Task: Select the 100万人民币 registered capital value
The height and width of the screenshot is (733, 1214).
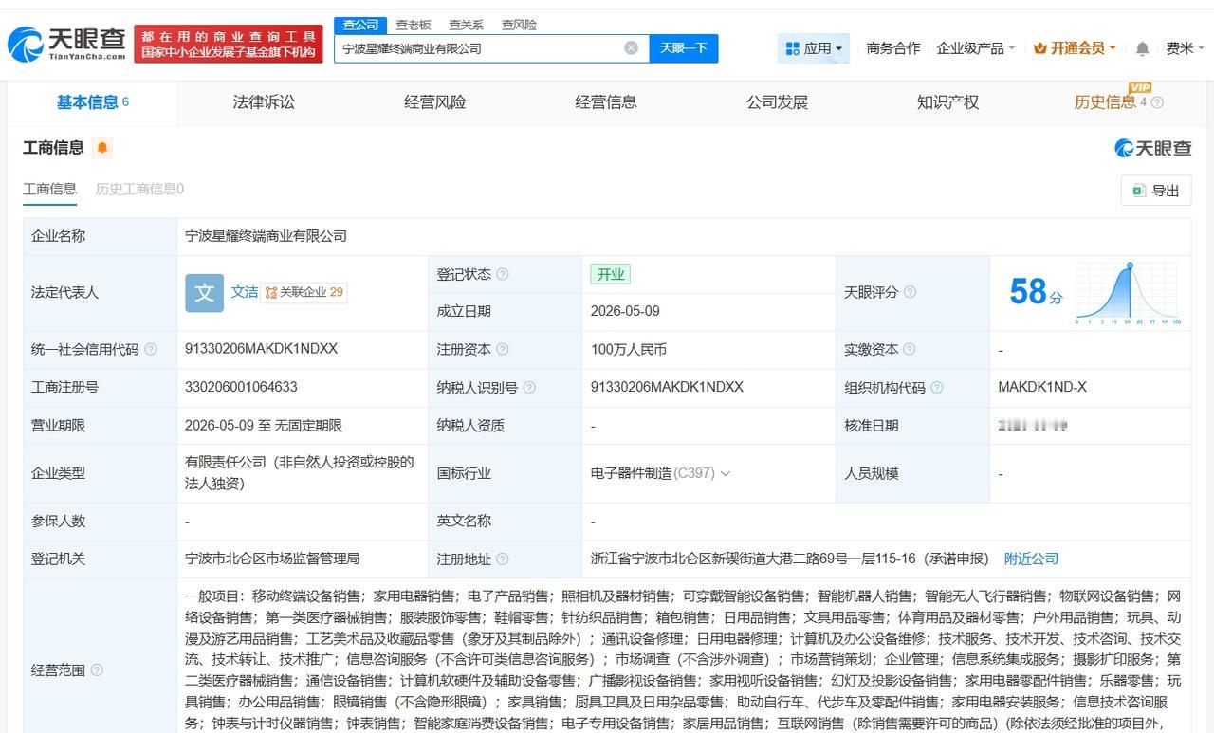Action: 628,349
